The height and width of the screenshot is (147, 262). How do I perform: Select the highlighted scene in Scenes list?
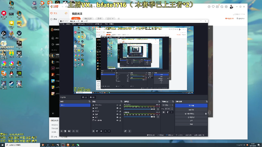coord(75,105)
